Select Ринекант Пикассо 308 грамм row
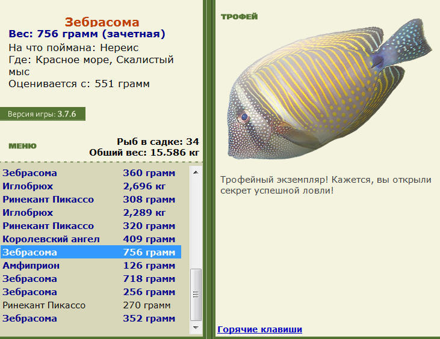The height and width of the screenshot is (339, 440). point(91,200)
